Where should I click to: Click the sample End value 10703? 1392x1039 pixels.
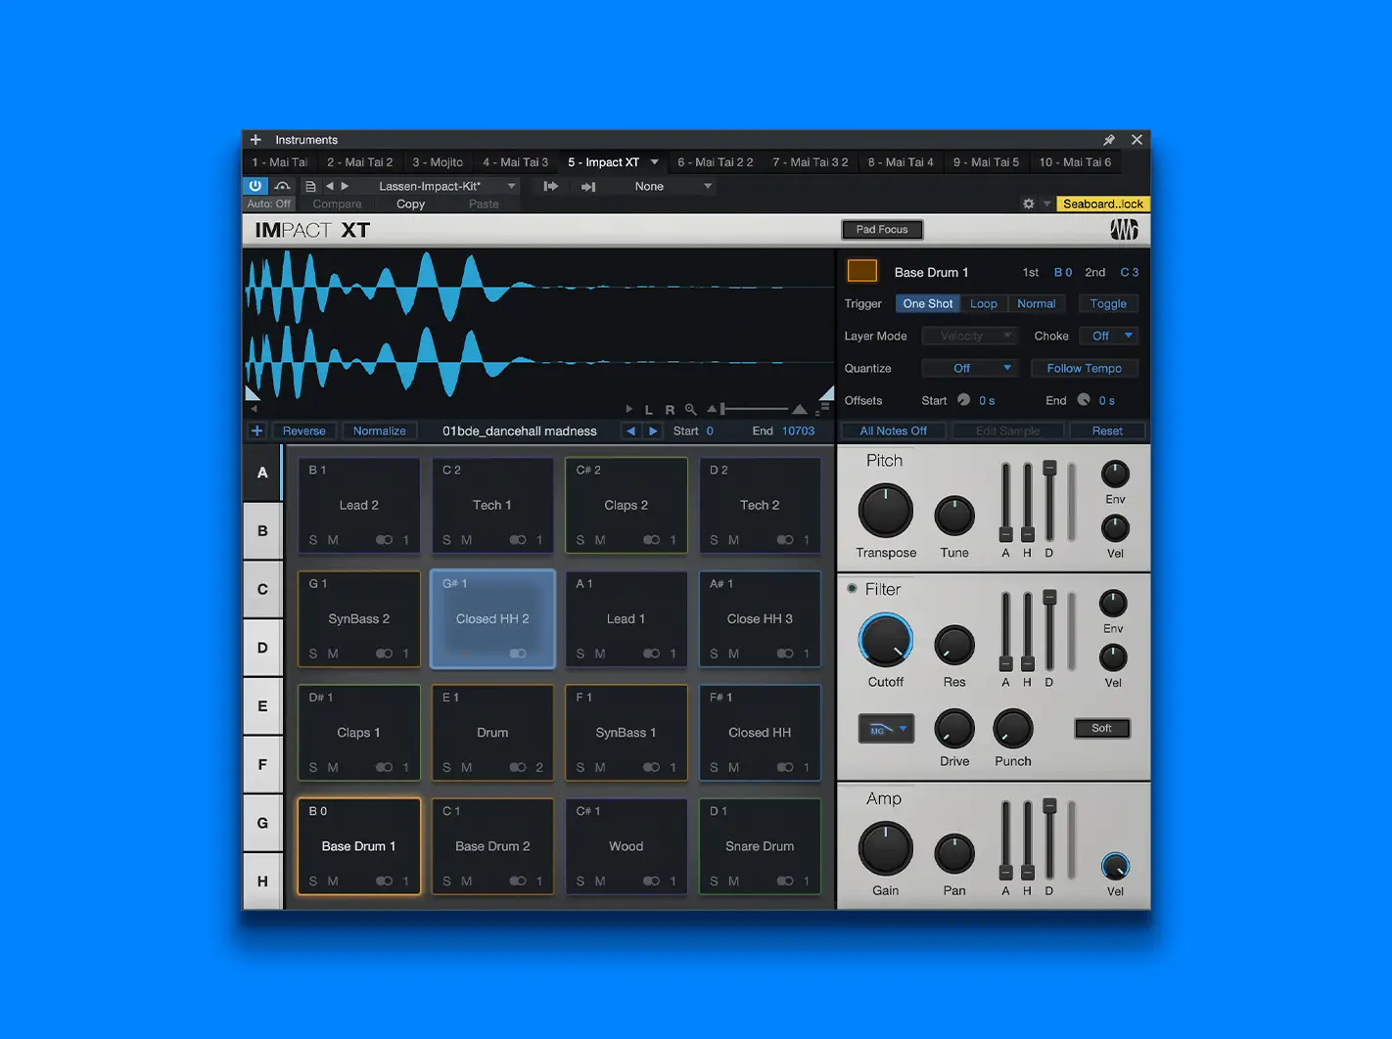[798, 430]
